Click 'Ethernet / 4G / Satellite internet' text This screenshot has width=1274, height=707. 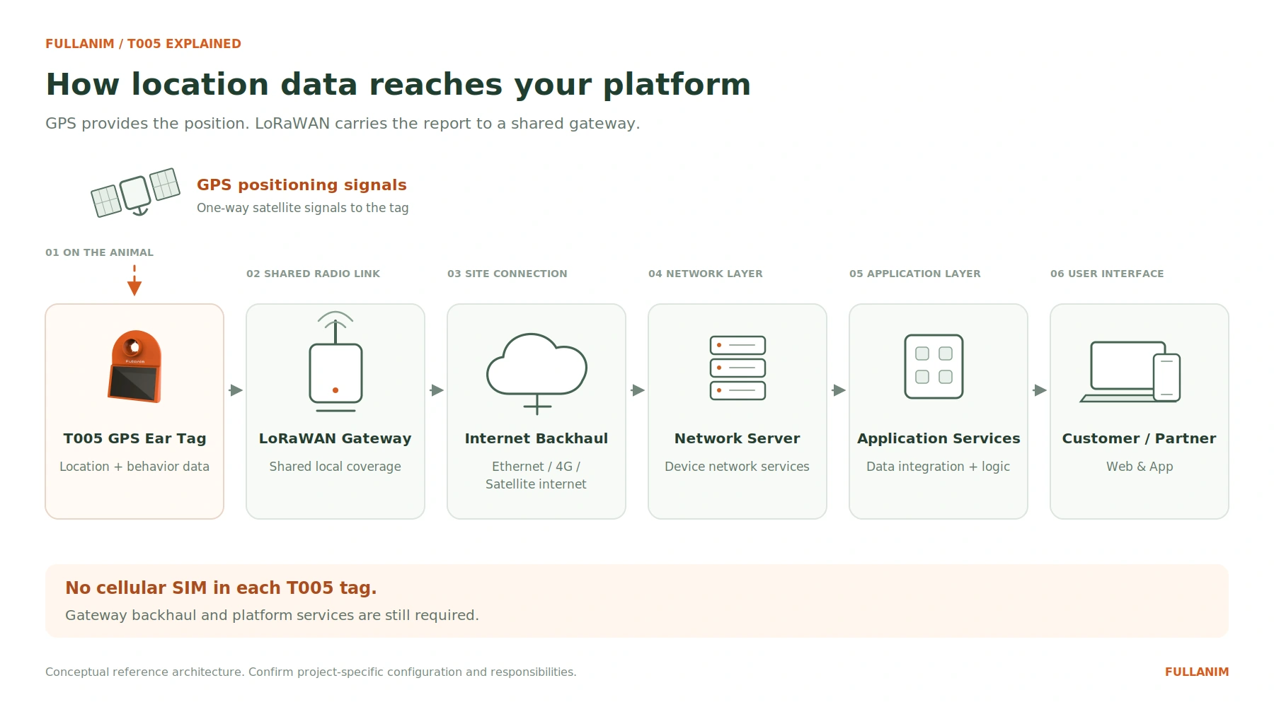click(x=536, y=475)
